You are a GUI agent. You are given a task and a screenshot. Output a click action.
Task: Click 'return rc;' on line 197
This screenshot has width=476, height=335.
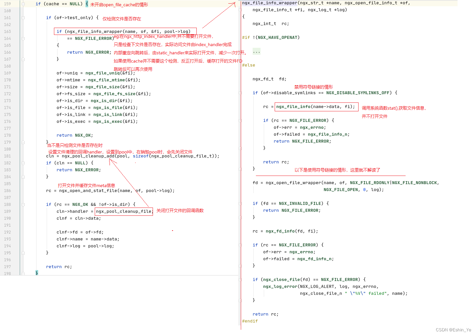click(x=59, y=267)
